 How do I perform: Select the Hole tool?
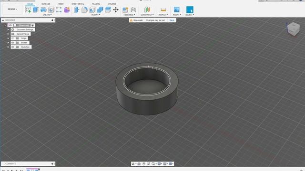coord(51,9)
